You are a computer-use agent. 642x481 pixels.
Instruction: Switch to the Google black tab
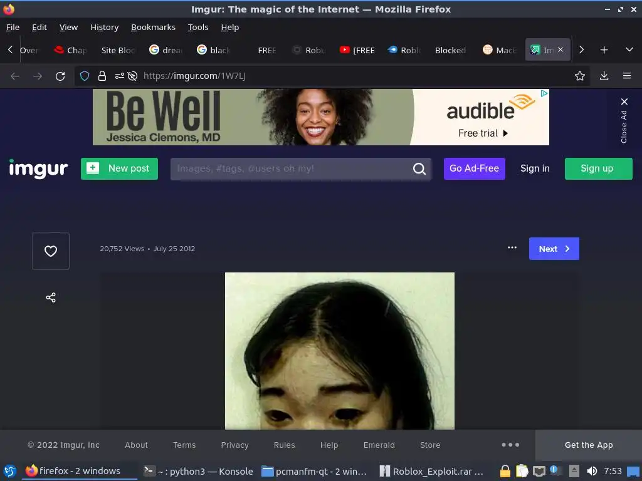[214, 50]
